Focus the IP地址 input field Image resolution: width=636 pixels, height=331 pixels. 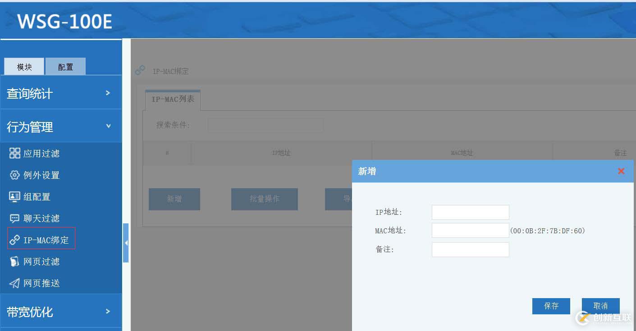471,212
